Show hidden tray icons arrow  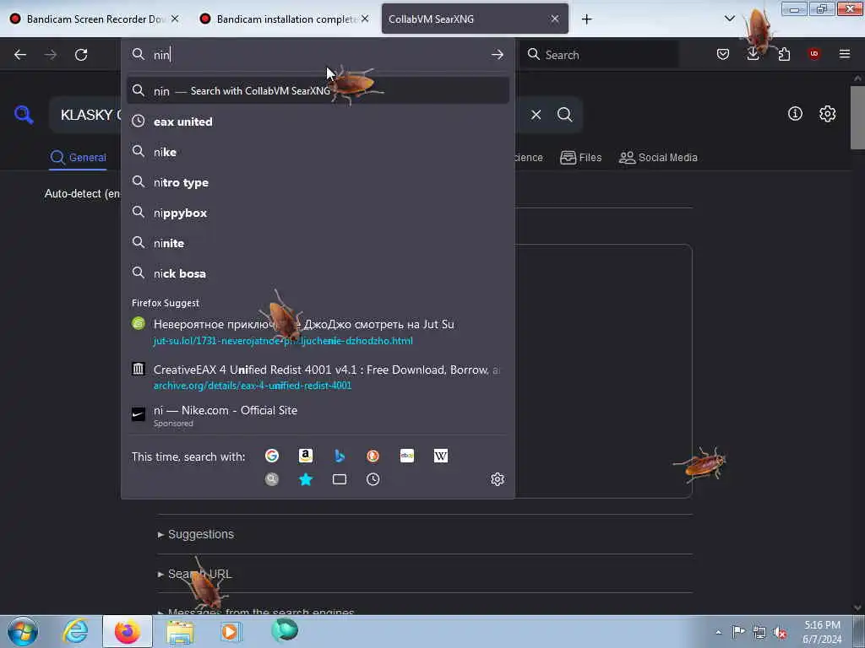pos(718,633)
